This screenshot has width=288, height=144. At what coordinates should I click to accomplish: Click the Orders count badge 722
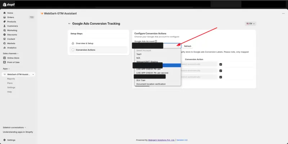pos(32,17)
